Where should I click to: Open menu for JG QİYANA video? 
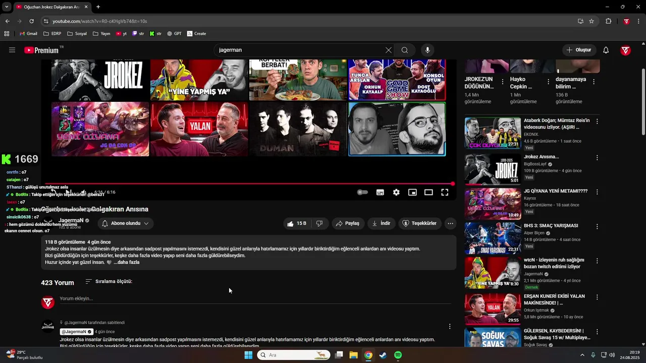pyautogui.click(x=597, y=192)
